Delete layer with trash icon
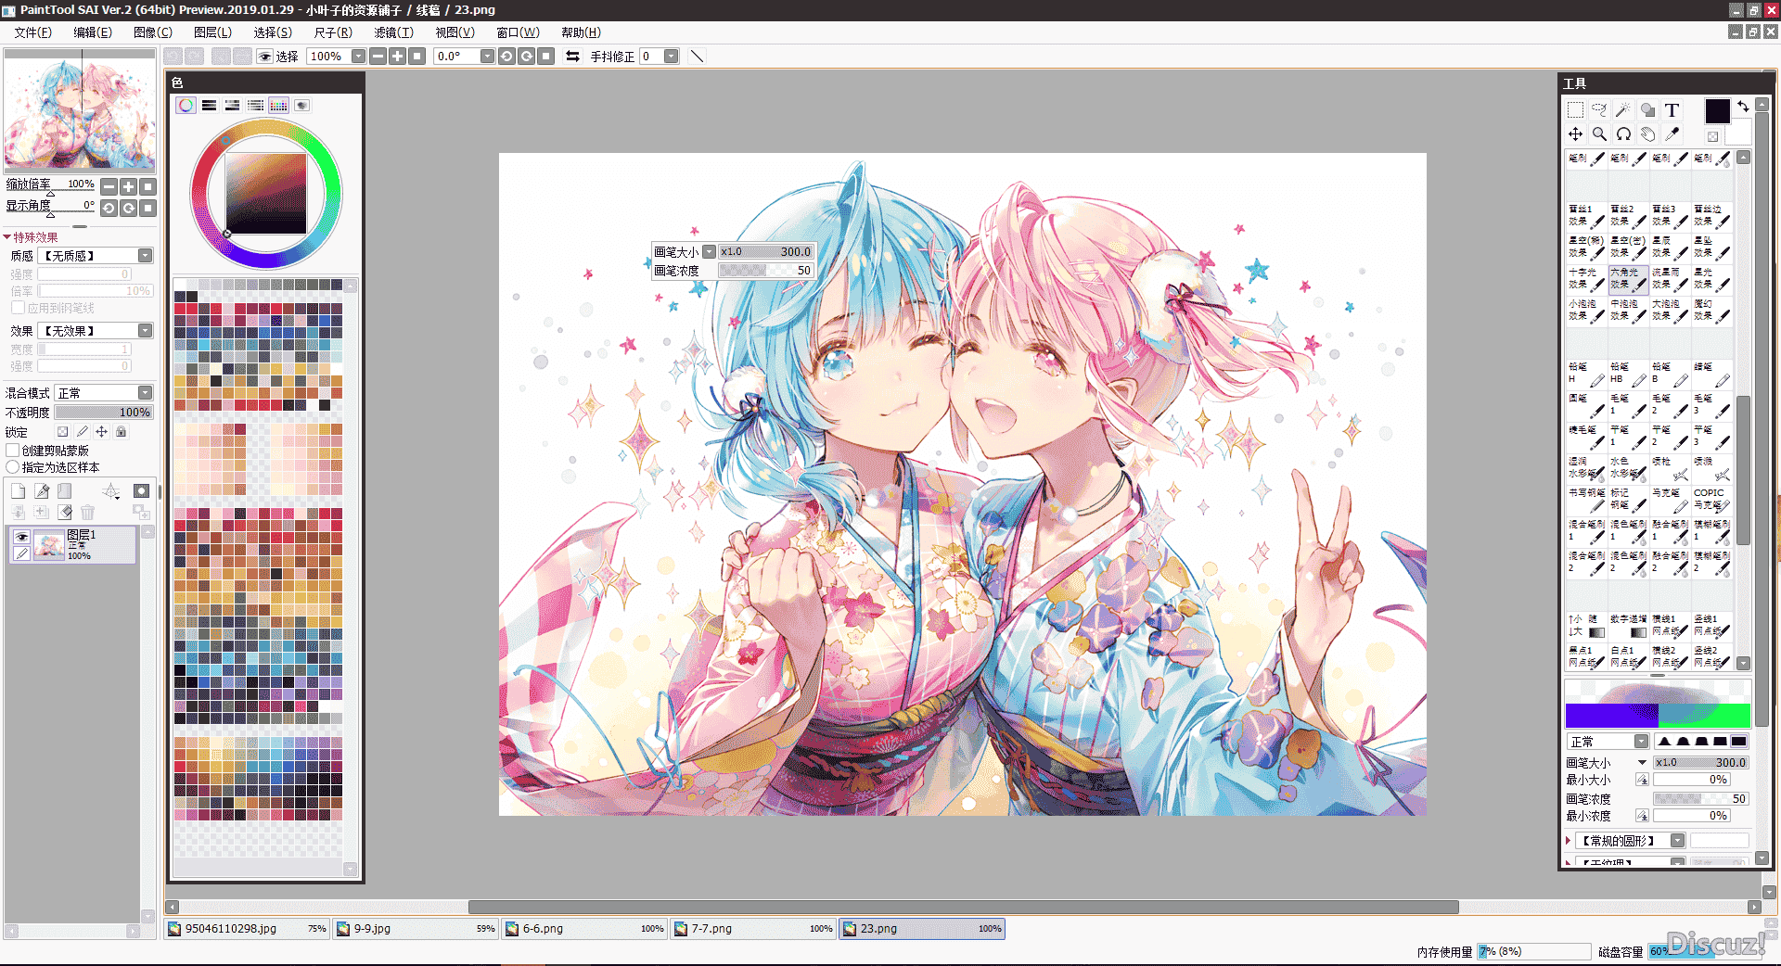 (x=87, y=512)
